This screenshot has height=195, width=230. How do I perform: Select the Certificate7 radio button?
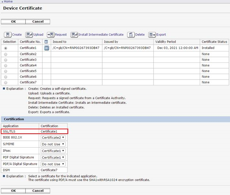pyautogui.click(x=5, y=83)
